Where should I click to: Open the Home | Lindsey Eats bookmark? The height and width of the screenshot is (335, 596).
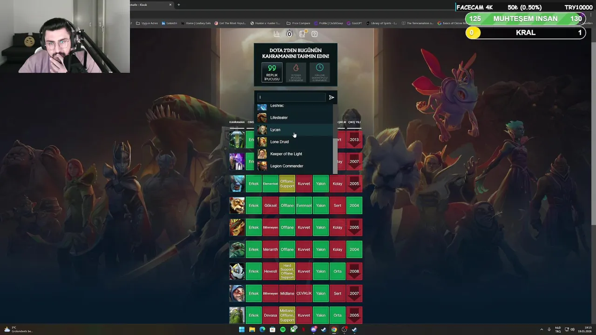click(197, 23)
